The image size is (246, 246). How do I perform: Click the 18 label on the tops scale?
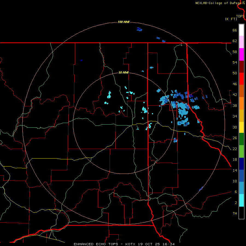pyautogui.click(x=235, y=160)
